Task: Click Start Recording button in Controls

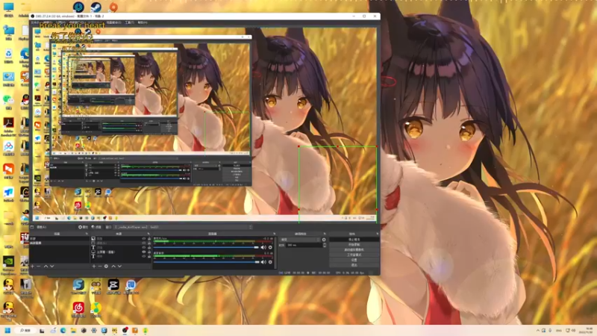Action: click(x=354, y=245)
